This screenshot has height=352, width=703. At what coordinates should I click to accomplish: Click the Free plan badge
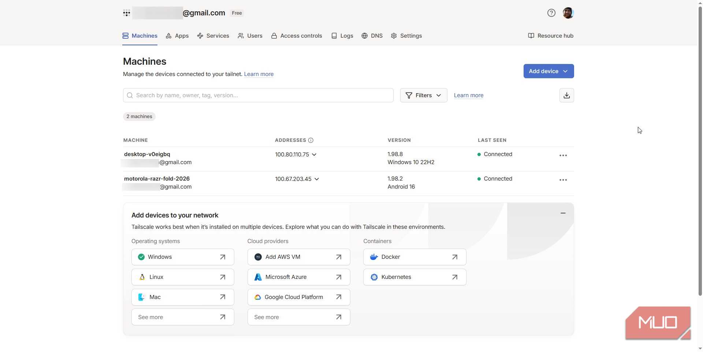point(237,13)
